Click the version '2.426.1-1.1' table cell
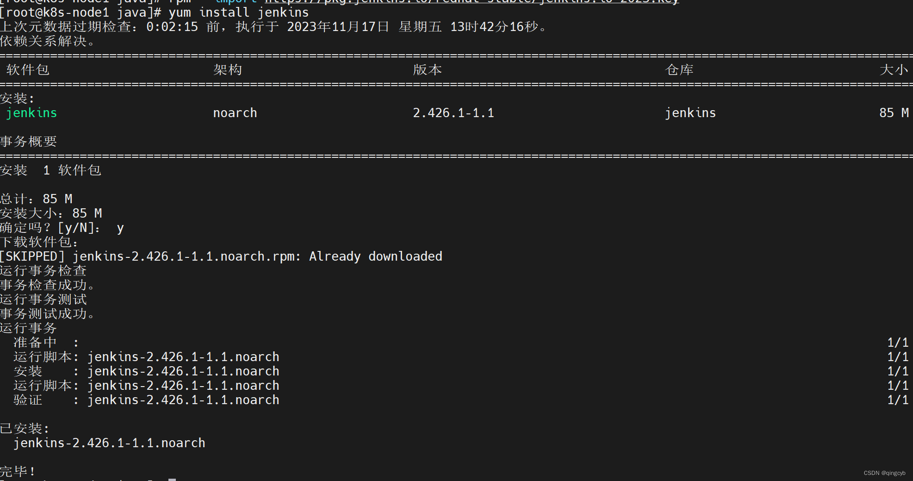913x481 pixels. tap(453, 113)
